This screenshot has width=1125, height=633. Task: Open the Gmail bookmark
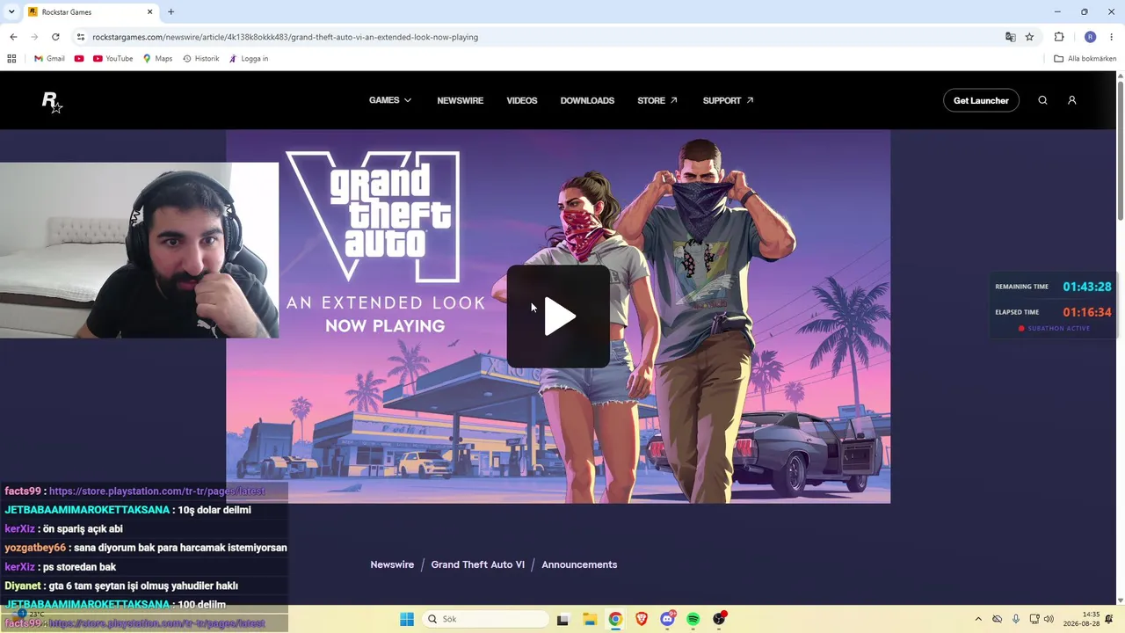tap(49, 59)
